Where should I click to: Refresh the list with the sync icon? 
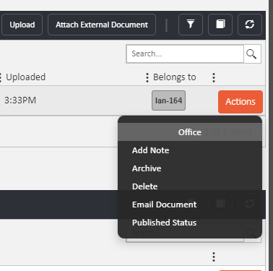(250, 25)
